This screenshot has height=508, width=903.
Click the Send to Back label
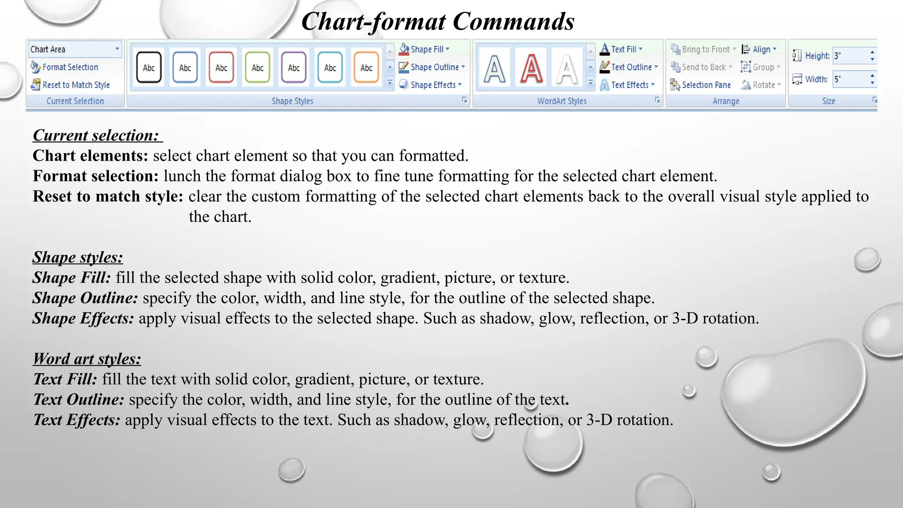[x=704, y=67]
